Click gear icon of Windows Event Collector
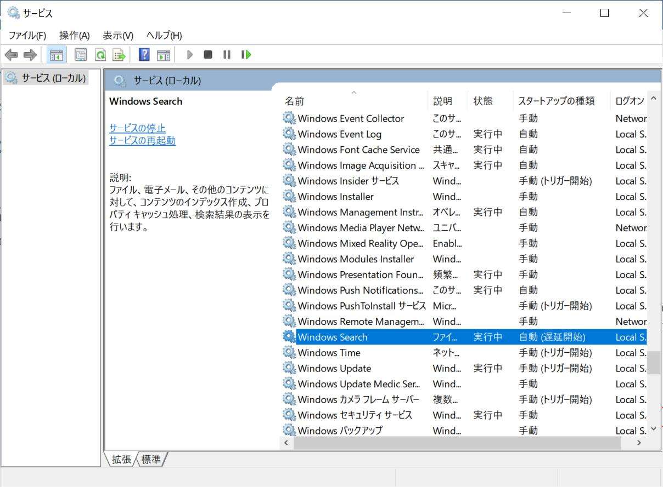Viewport: 663px width, 487px height. point(289,118)
